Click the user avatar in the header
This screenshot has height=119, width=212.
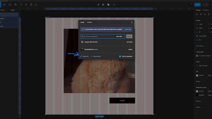pyautogui.click(x=191, y=5)
